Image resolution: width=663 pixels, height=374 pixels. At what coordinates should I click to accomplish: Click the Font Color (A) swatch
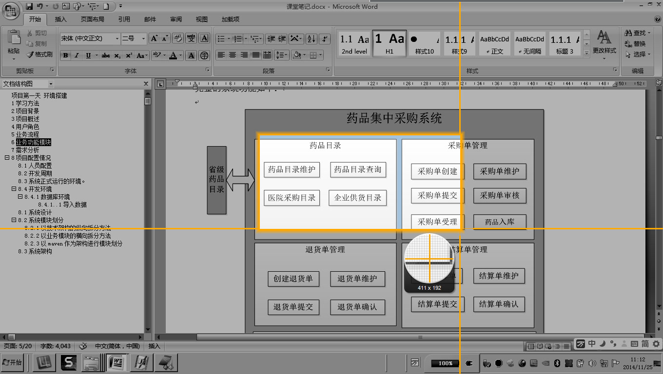pyautogui.click(x=173, y=56)
